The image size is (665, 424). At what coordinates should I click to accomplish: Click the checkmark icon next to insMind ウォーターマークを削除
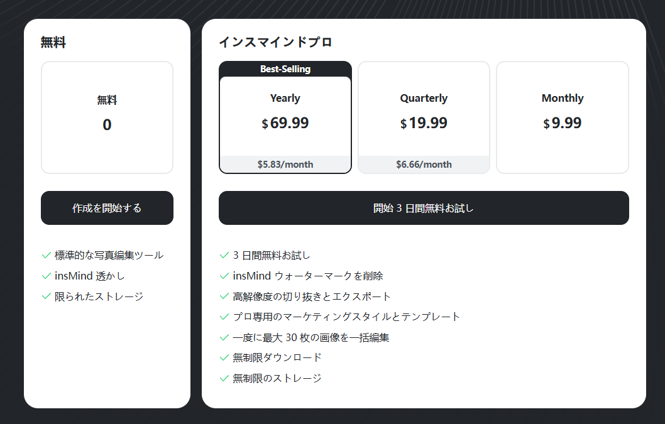(x=223, y=276)
